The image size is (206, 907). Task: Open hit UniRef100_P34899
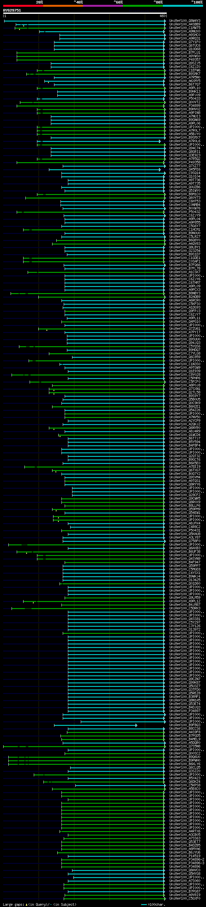pyautogui.click(x=184, y=106)
